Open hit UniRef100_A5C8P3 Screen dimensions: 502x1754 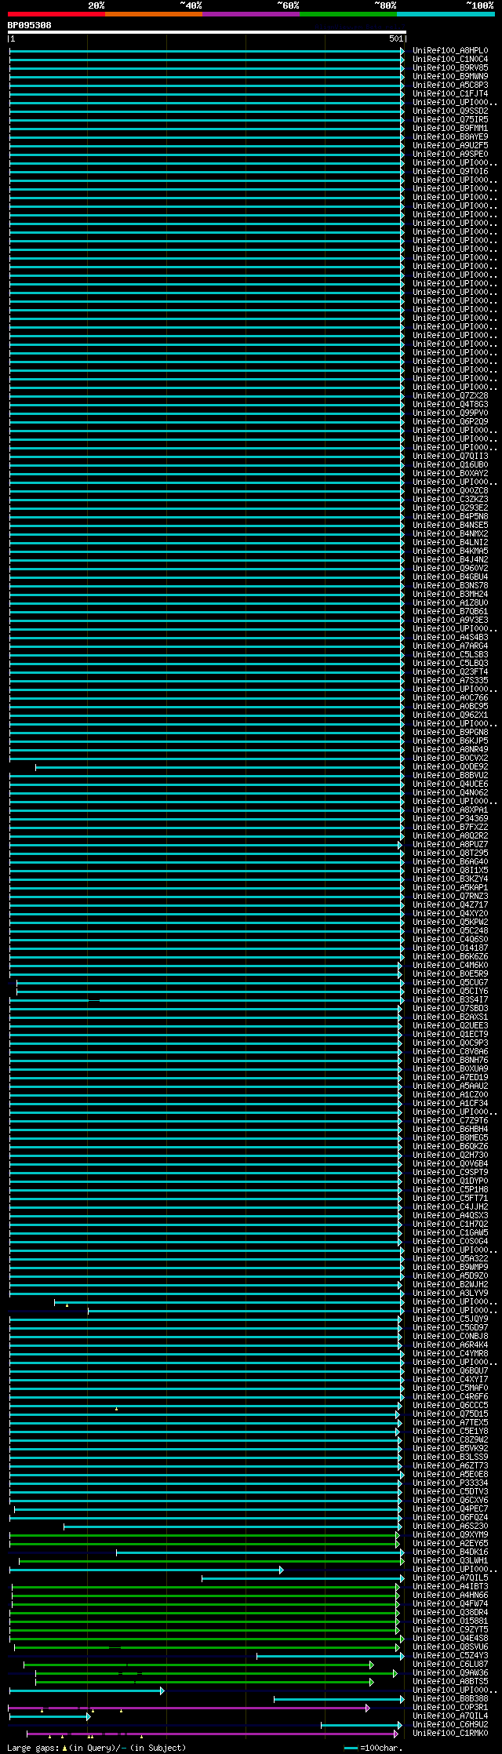450,85
